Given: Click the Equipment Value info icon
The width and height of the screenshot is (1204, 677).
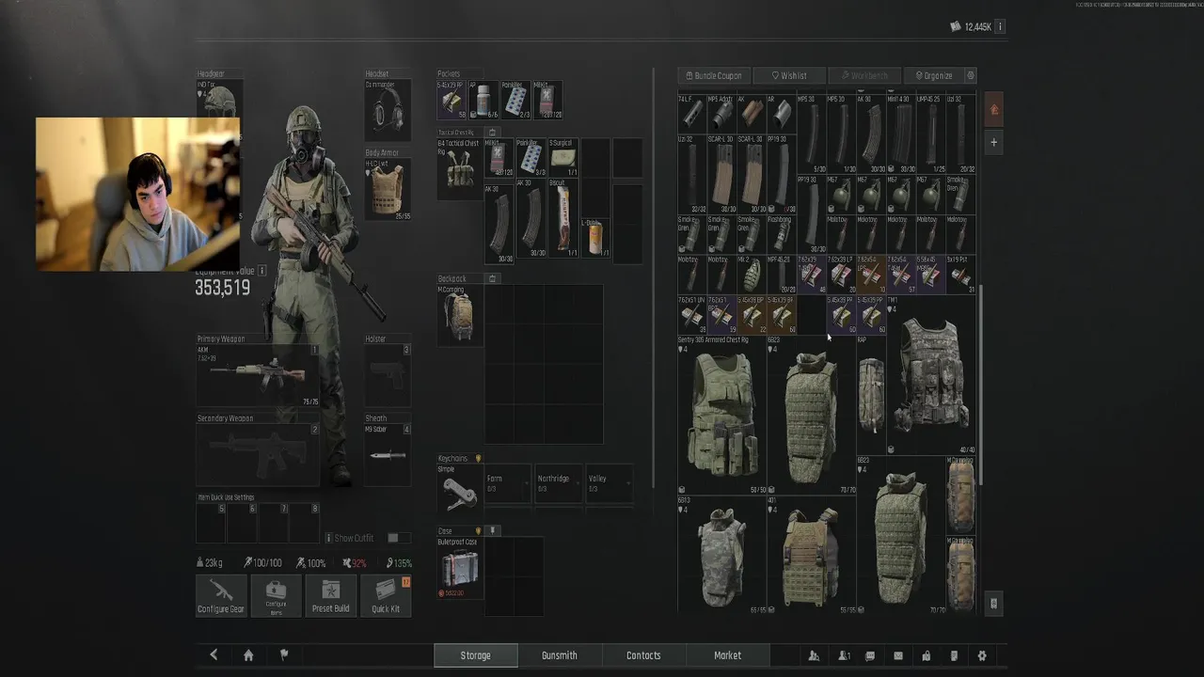Looking at the screenshot, I should pyautogui.click(x=261, y=271).
